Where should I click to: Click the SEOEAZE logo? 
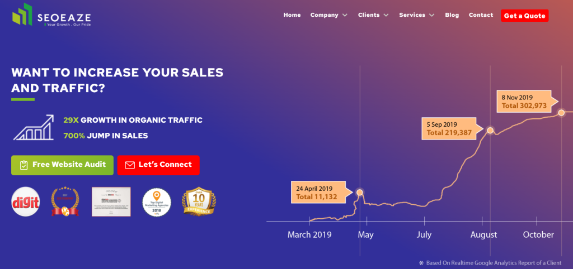51,15
